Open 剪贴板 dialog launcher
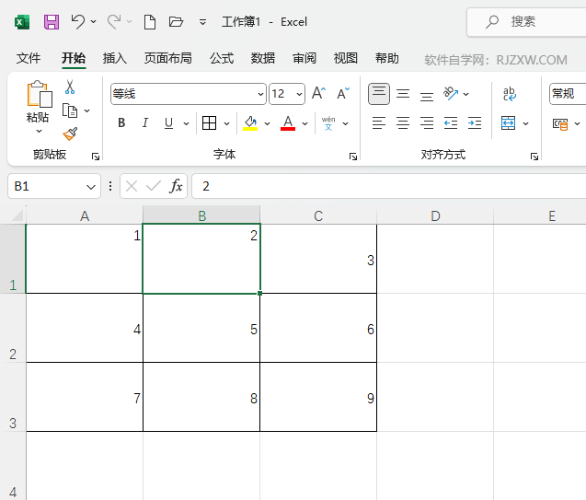586x500 pixels. [x=96, y=157]
